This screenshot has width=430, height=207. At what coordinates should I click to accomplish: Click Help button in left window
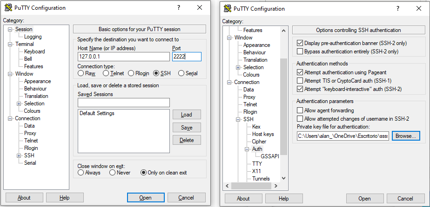point(65,197)
